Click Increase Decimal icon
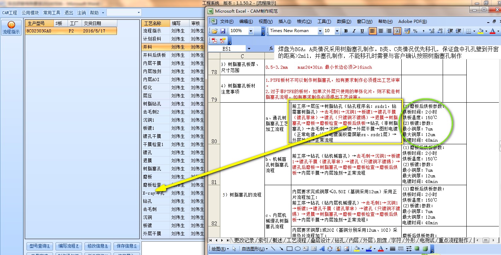 point(432,31)
